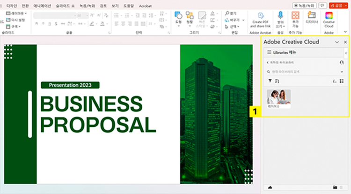
Task: Click the left text alignment icon
Action: click(117, 23)
